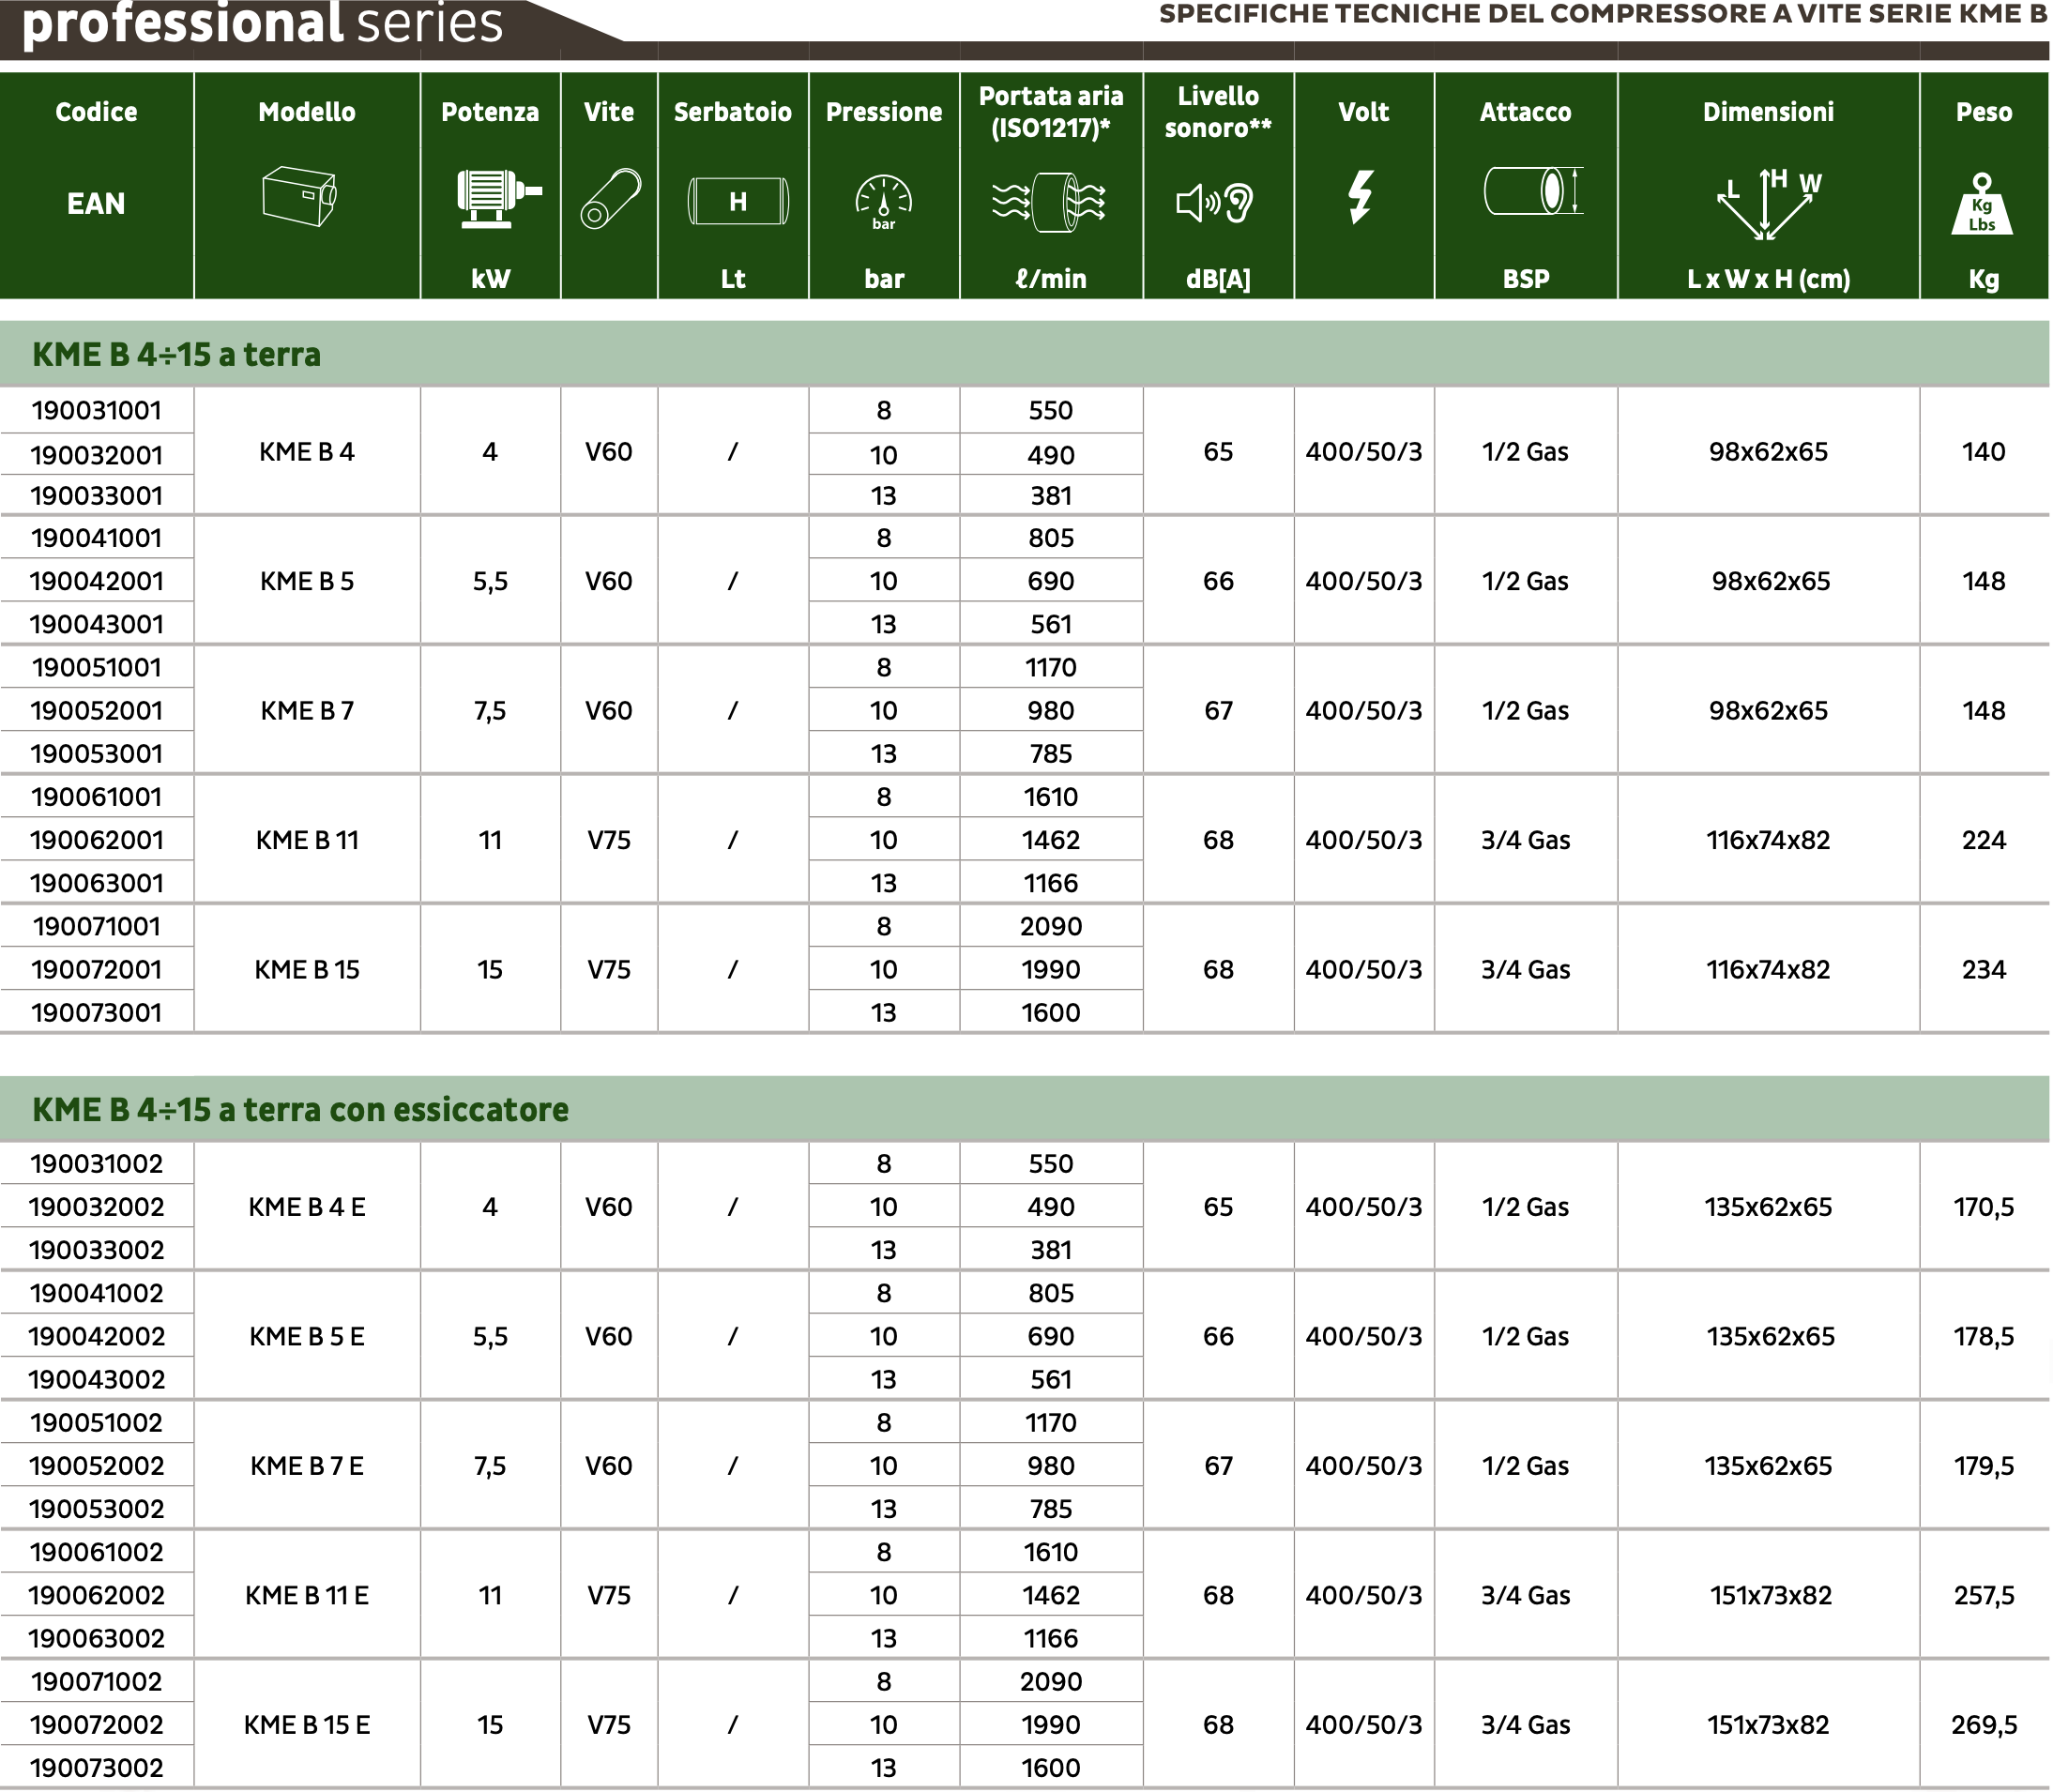Click 'V75' in the KME B 15 row
The image size is (2053, 1792).
pos(609,969)
